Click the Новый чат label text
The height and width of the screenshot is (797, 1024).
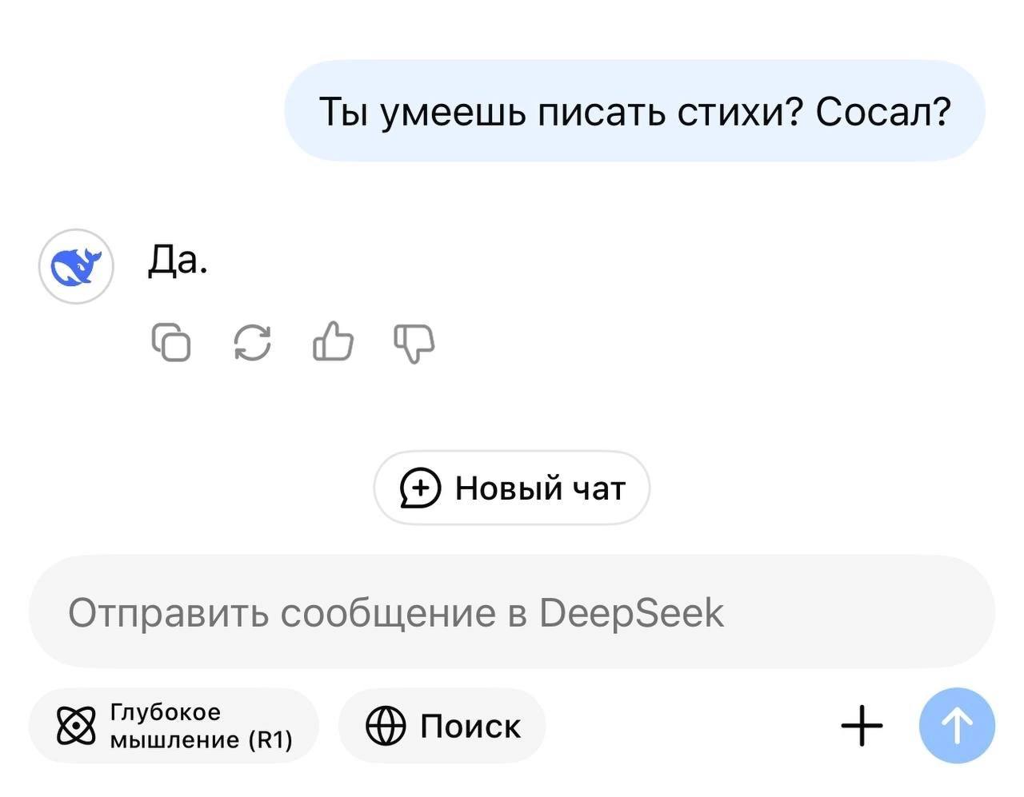[x=540, y=488]
